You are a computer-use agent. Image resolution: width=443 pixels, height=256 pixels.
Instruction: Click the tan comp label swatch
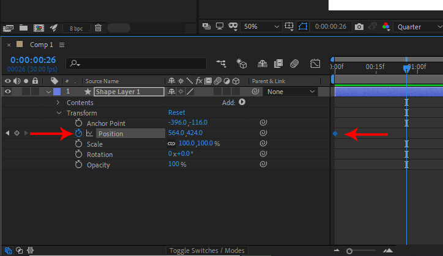click(x=20, y=44)
